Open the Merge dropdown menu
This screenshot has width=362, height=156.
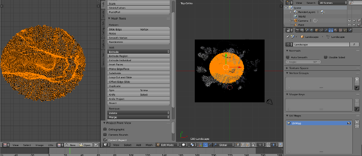pos(139,117)
